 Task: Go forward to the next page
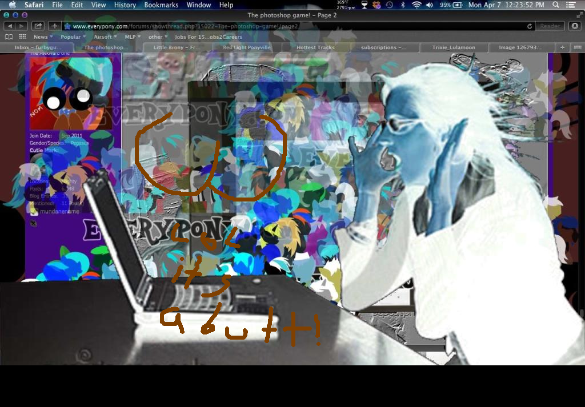click(22, 26)
